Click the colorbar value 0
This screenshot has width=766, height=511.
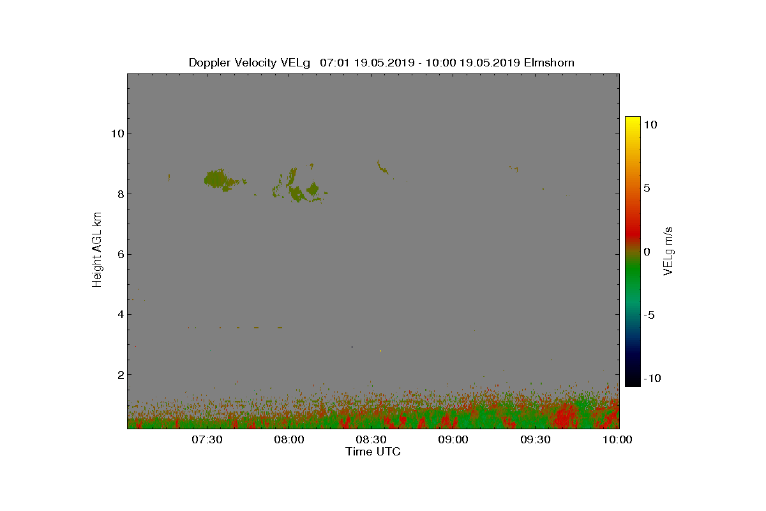click(647, 252)
